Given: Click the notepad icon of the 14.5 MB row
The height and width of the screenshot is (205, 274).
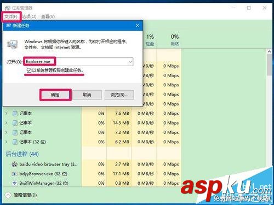Looking at the screenshot, I should [x=15, y=123].
